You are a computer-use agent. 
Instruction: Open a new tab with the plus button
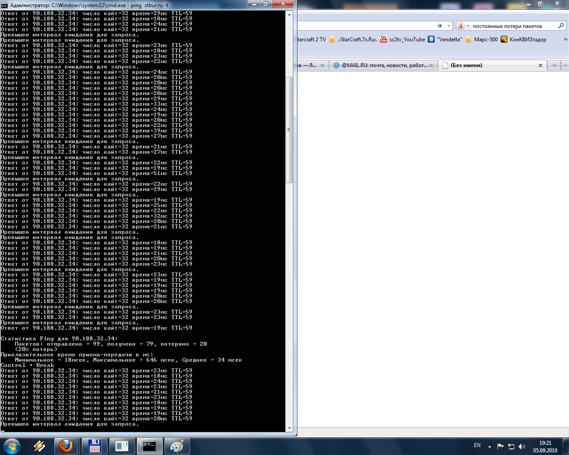point(553,65)
